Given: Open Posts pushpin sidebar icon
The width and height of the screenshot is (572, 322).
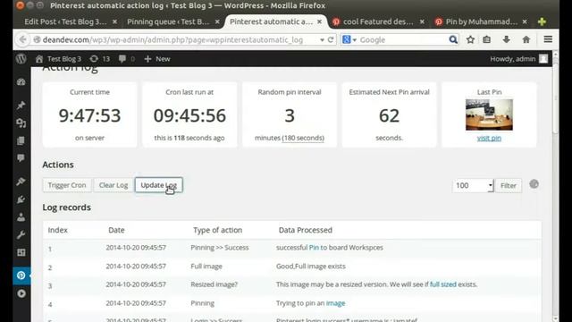Looking at the screenshot, I should point(21,106).
